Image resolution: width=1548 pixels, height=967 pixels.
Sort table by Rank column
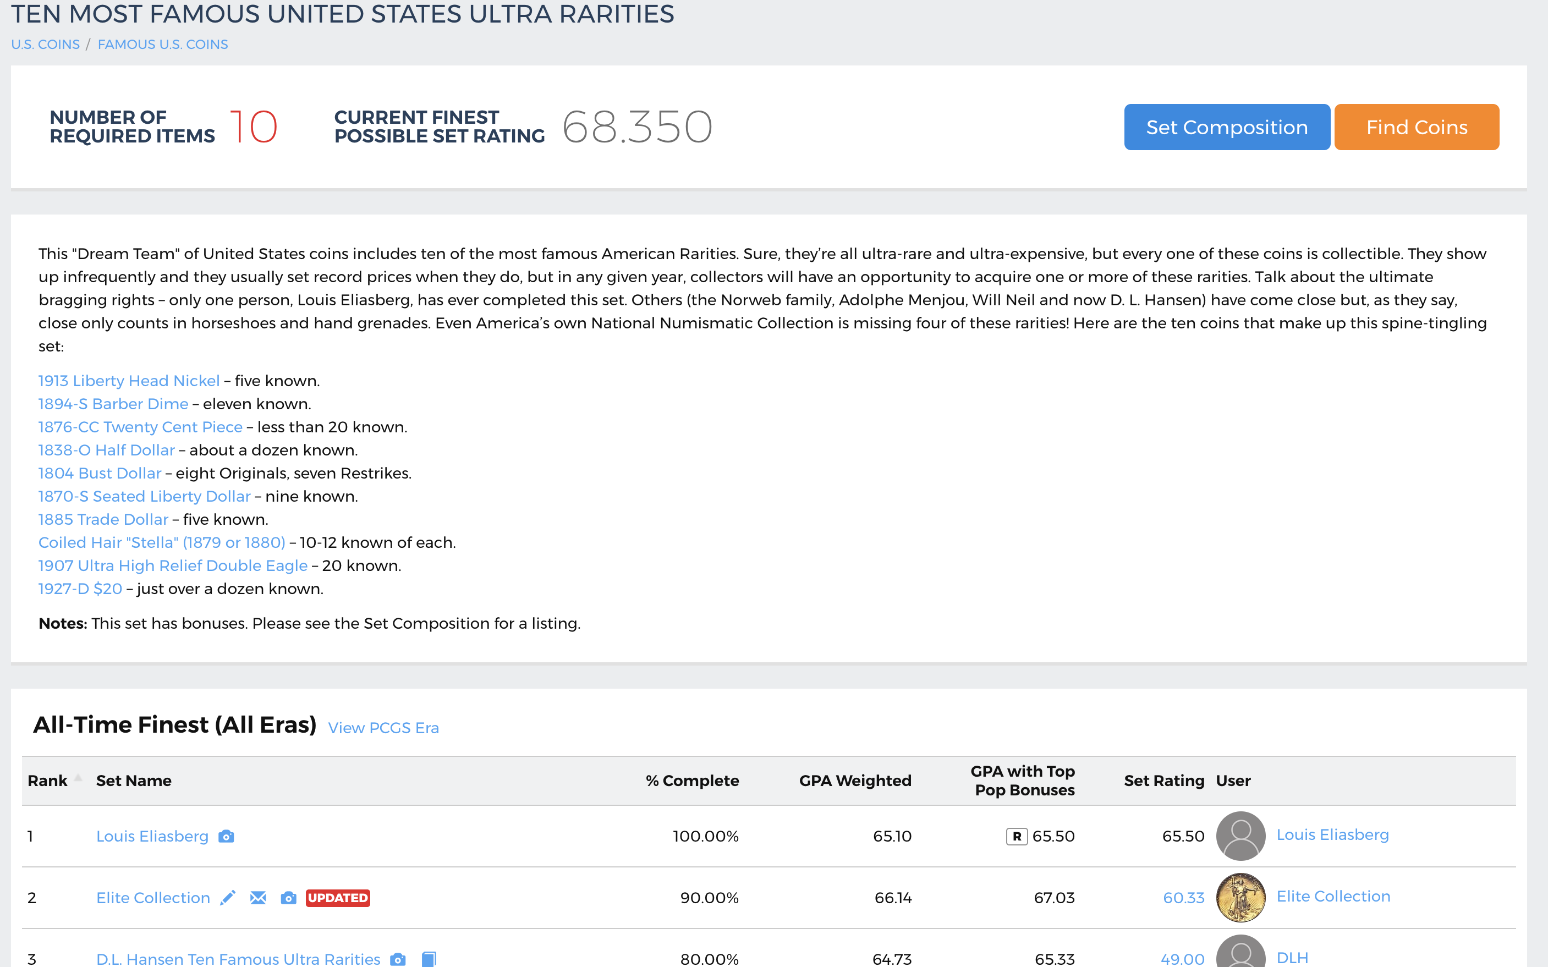54,780
